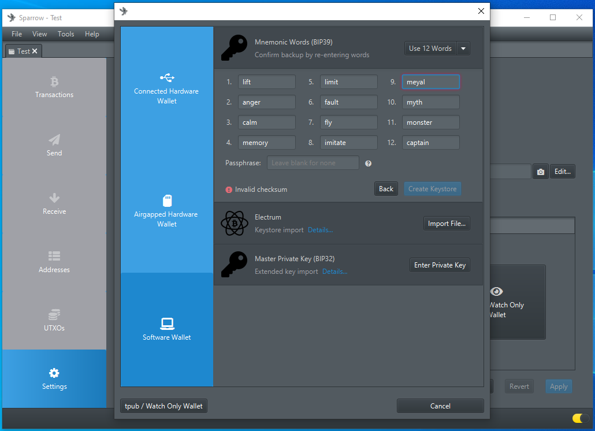Viewport: 595px width, 431px height.
Task: Click the Use 12 Words button
Action: [x=430, y=49]
